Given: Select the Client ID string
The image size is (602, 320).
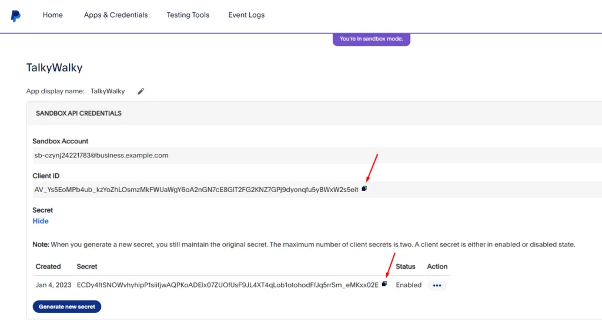Looking at the screenshot, I should tap(196, 190).
